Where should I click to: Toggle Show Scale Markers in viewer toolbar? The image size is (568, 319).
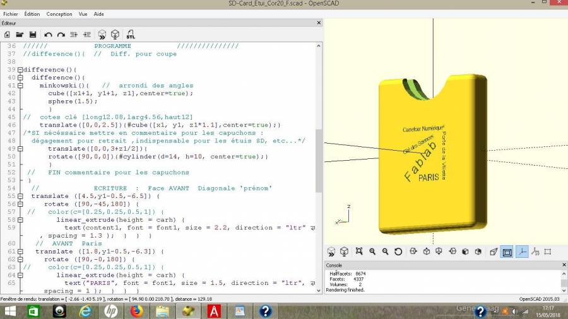pyautogui.click(x=535, y=252)
